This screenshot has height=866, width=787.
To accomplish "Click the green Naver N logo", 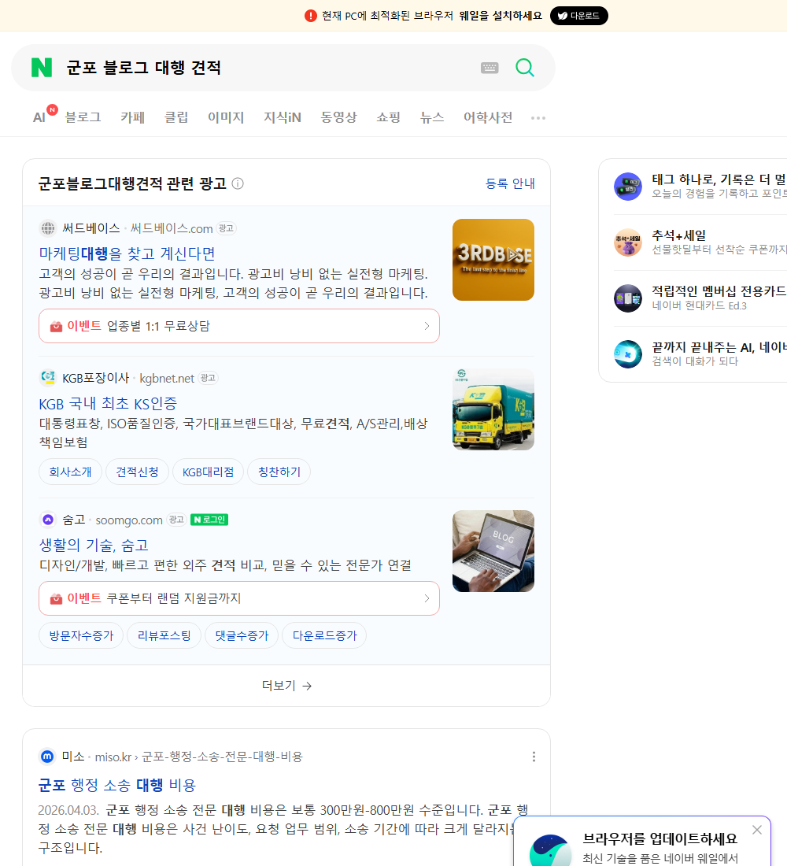I will pyautogui.click(x=42, y=68).
